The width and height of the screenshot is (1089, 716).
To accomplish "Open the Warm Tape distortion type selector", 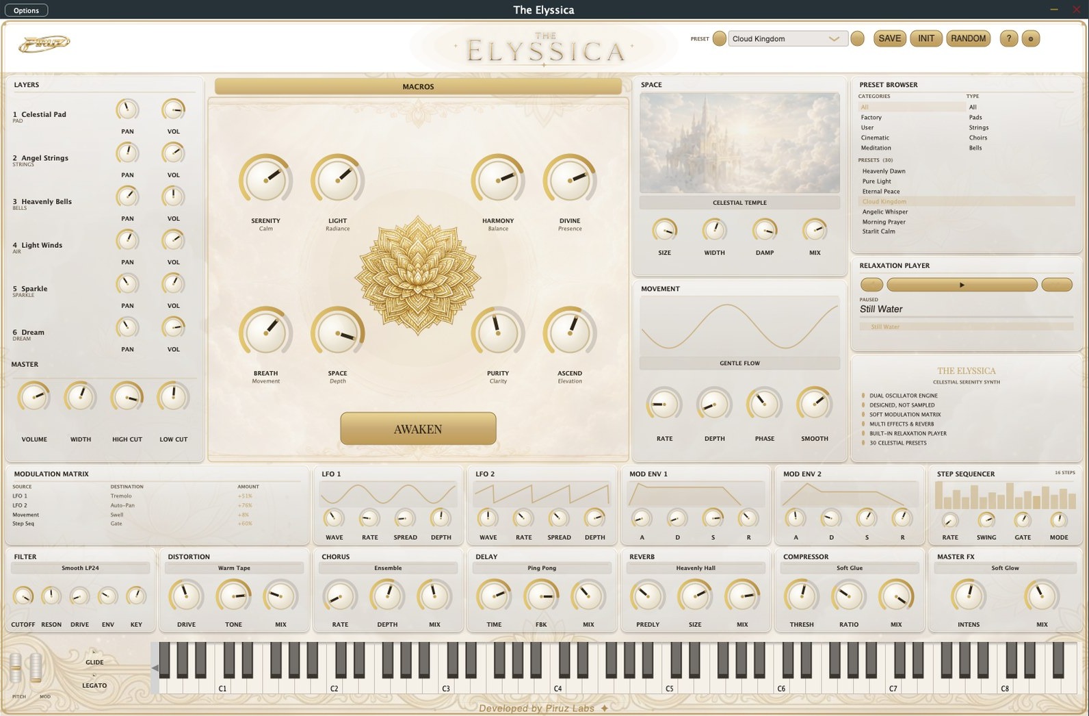I will pos(234,568).
